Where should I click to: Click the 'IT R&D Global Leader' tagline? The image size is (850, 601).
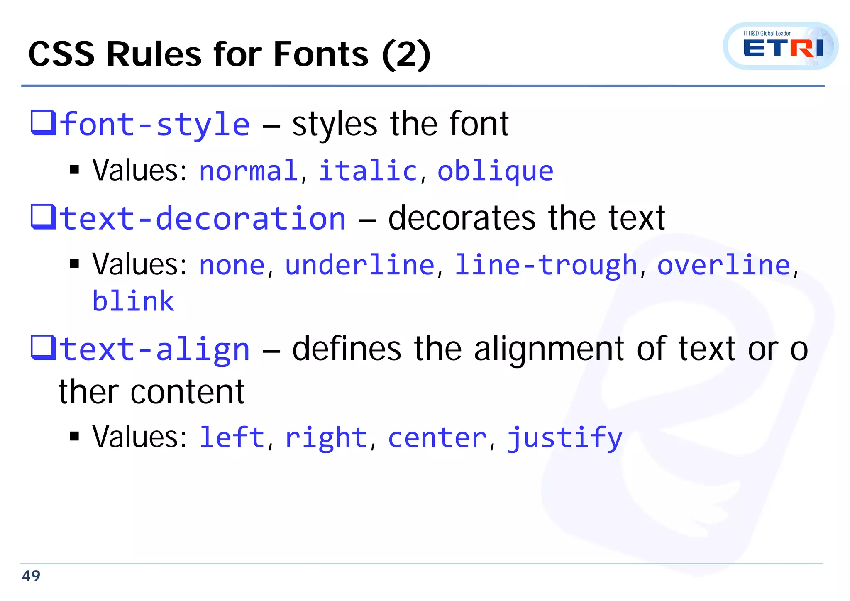pyautogui.click(x=767, y=33)
